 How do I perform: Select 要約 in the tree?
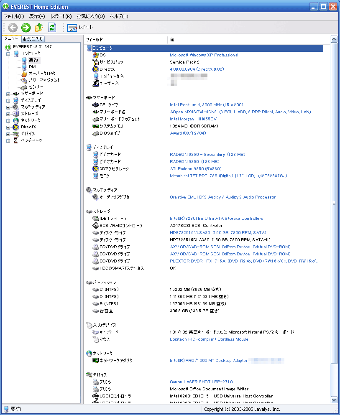pos(33,60)
